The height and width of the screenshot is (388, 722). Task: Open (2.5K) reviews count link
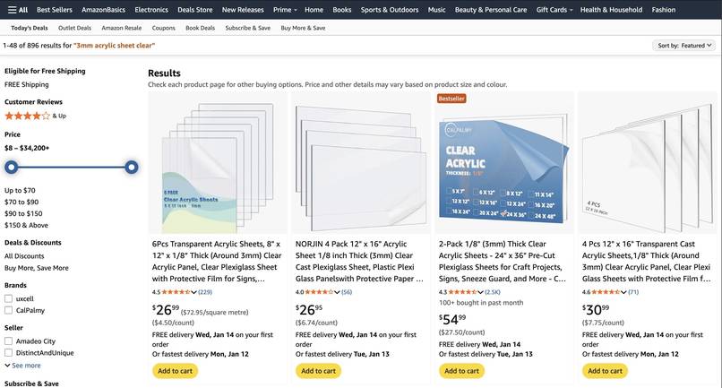click(493, 292)
